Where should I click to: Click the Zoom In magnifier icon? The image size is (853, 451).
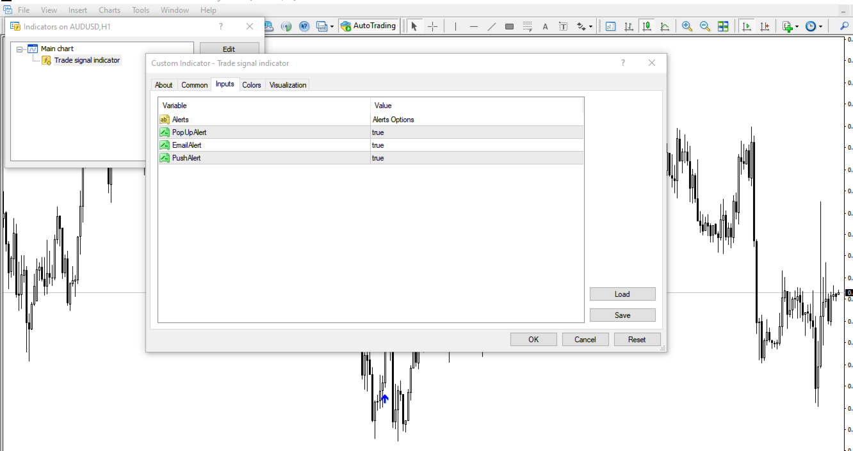coord(687,26)
